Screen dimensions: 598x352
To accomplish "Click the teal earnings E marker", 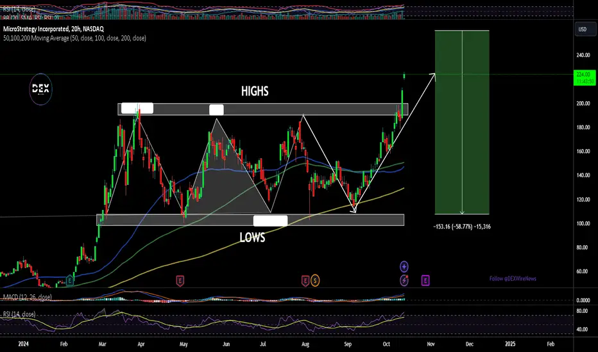I will pyautogui.click(x=70, y=281).
